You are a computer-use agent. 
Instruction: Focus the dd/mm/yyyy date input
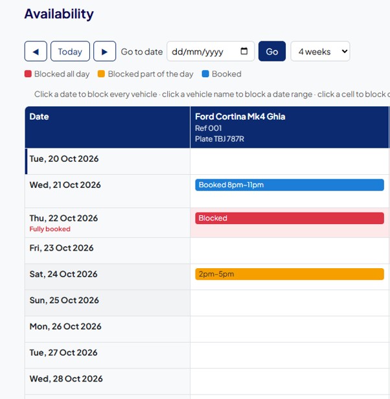[x=211, y=51]
